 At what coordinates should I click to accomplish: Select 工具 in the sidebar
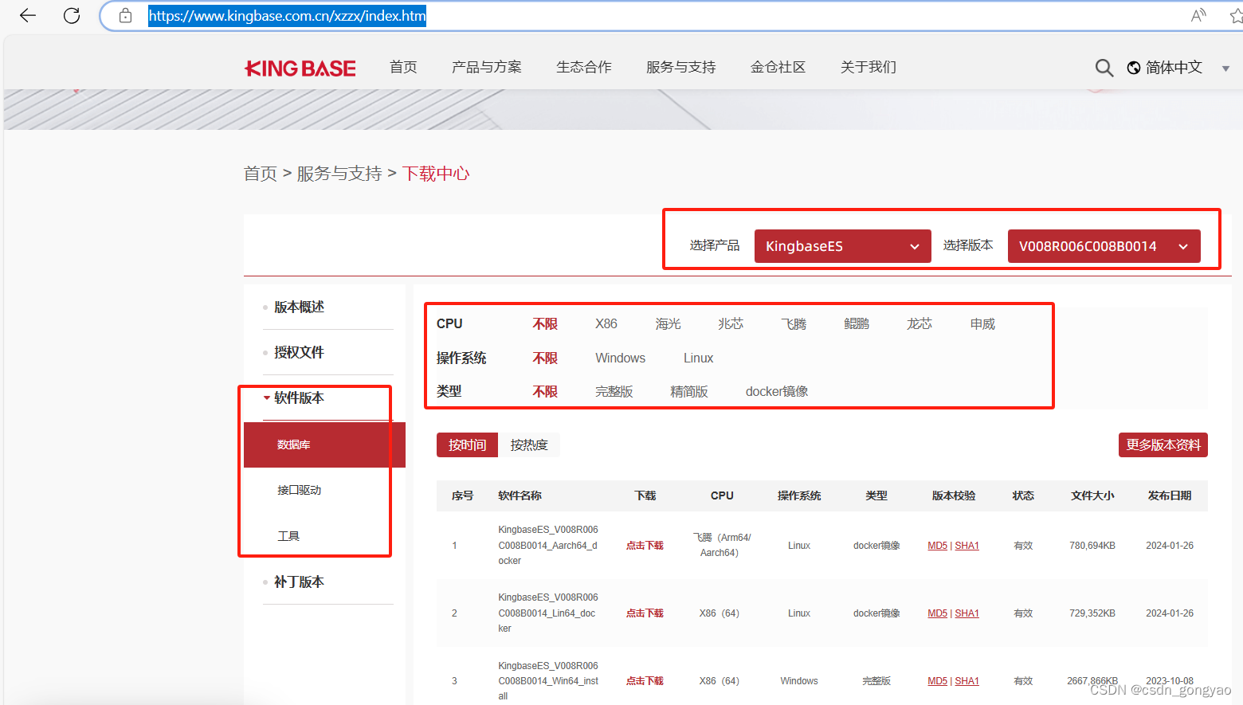[x=288, y=536]
